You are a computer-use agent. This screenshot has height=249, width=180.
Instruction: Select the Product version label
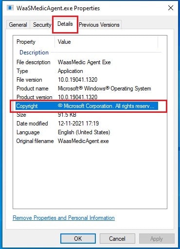[x=35, y=97]
